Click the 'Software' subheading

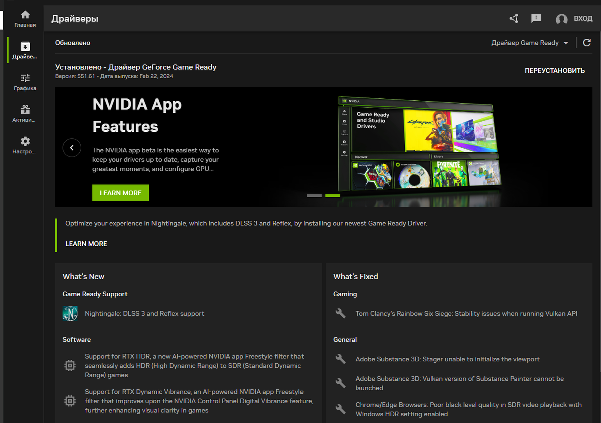(77, 339)
